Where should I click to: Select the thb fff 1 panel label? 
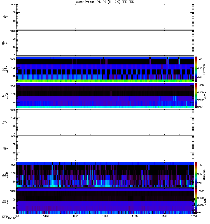(5, 17)
